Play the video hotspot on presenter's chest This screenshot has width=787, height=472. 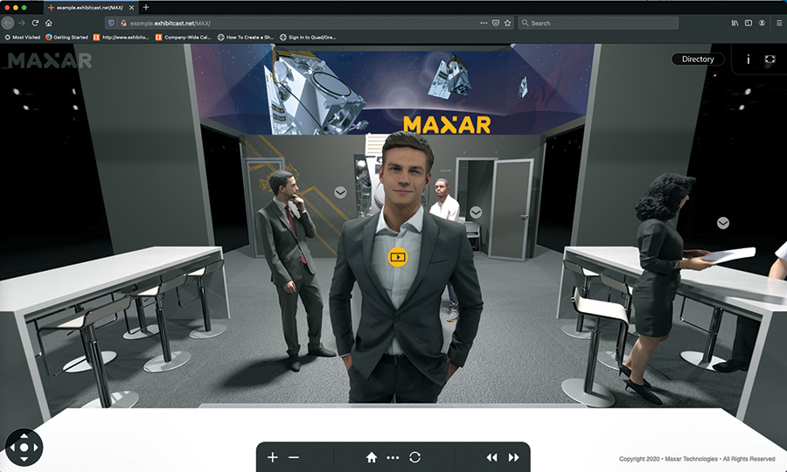point(398,257)
